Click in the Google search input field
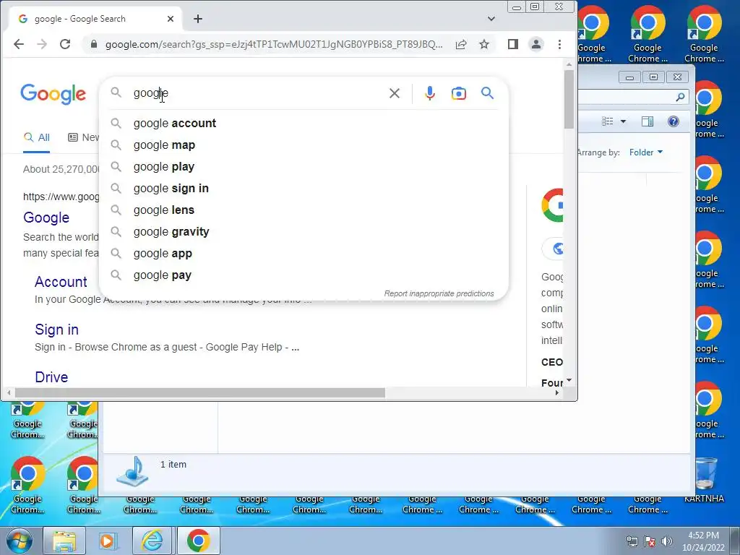 (257, 93)
